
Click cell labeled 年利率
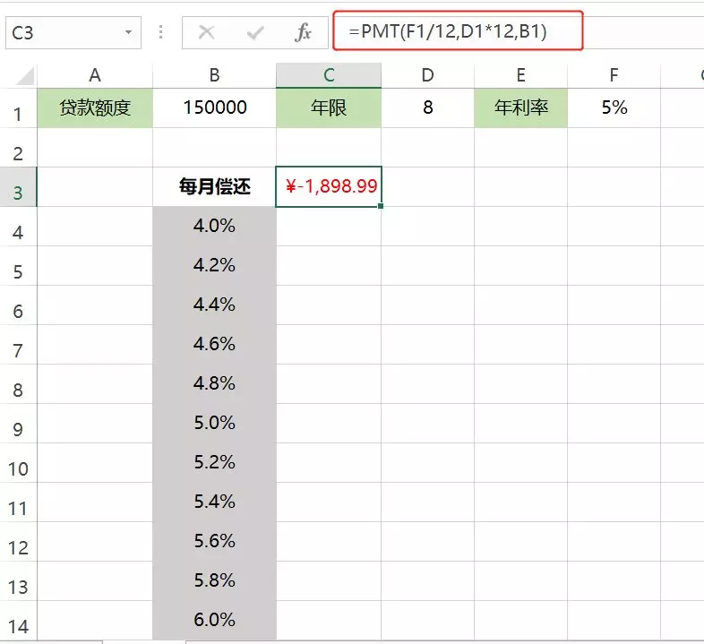(520, 108)
